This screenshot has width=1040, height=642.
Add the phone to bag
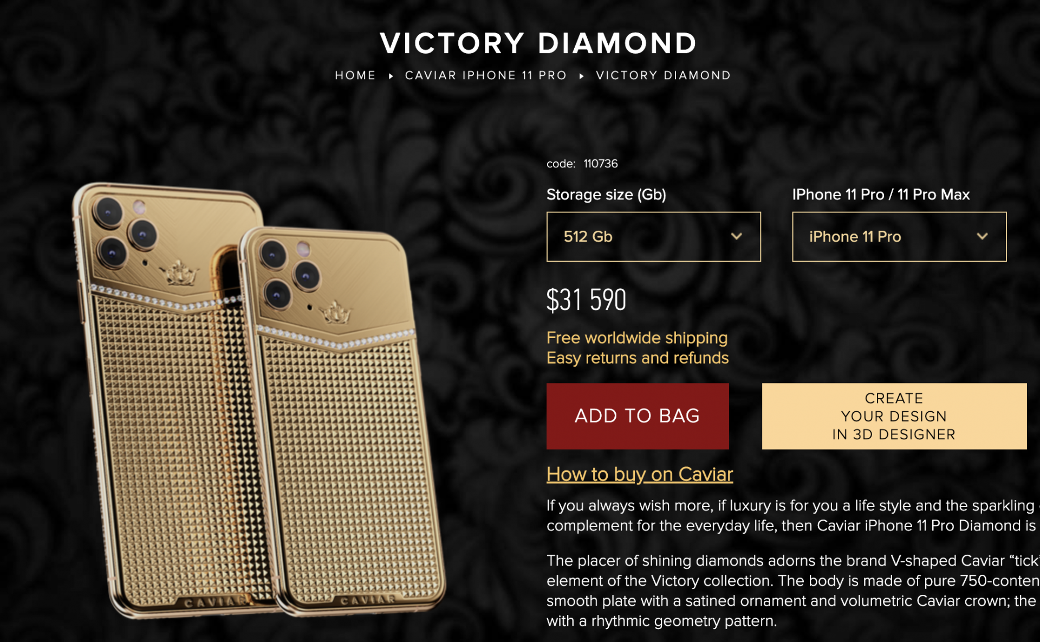tap(638, 416)
